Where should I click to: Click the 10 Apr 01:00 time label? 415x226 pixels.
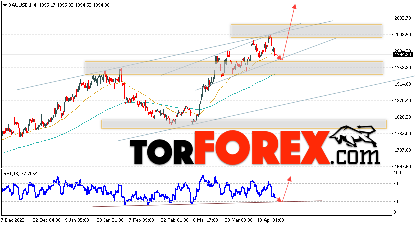(x=270, y=220)
